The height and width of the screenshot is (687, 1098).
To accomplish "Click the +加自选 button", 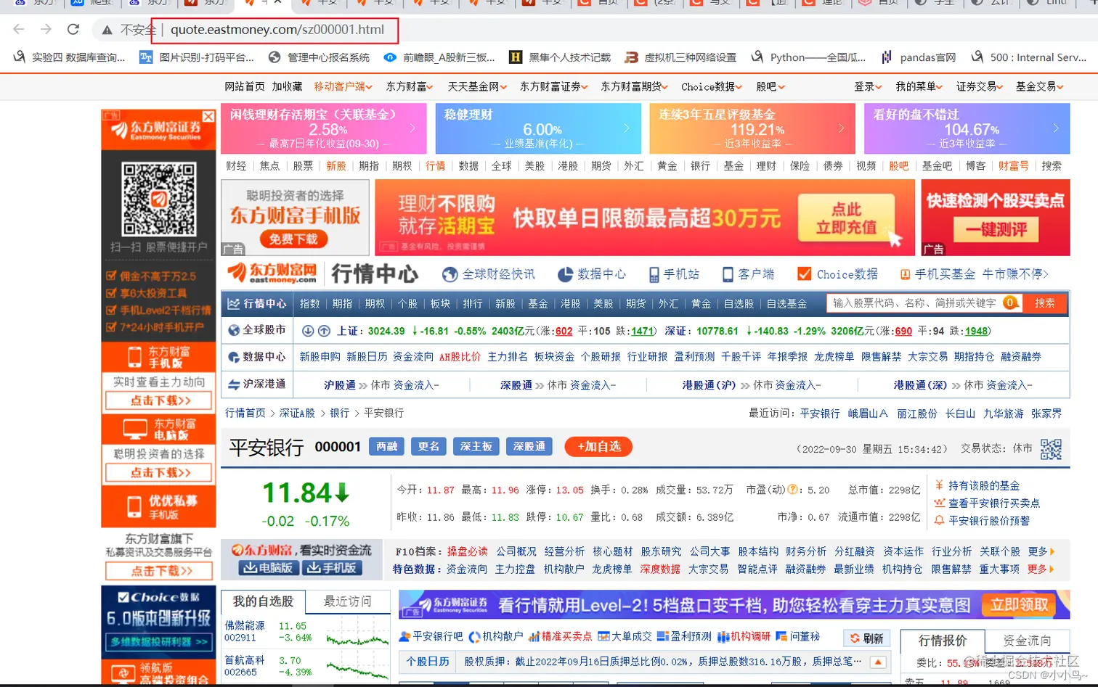I will 598,446.
